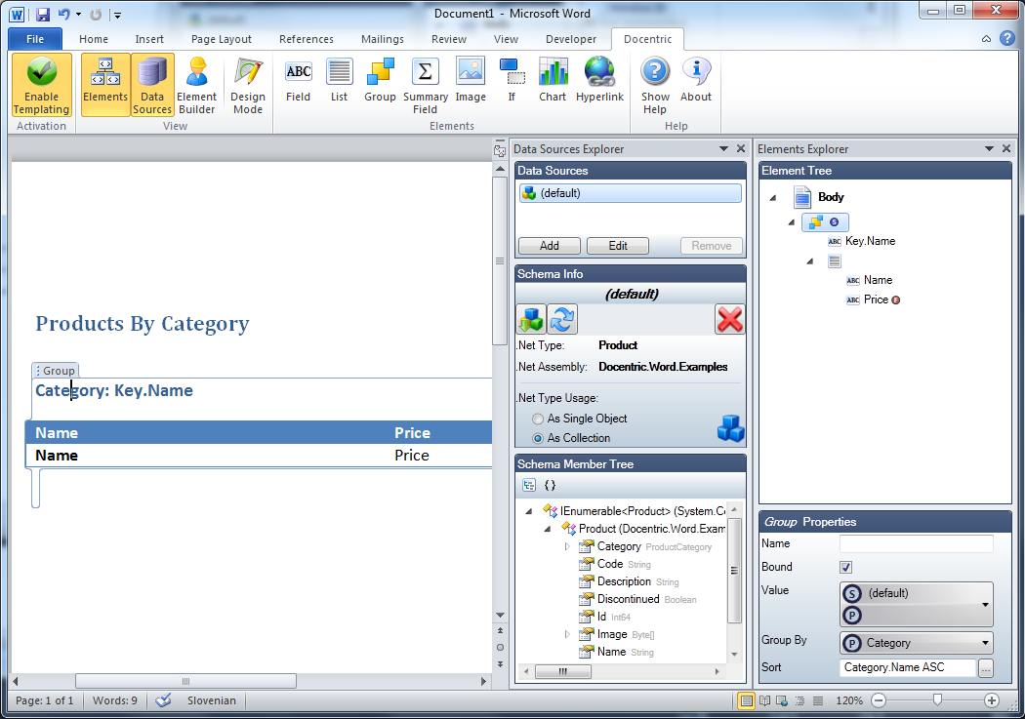Image resolution: width=1025 pixels, height=719 pixels.
Task: Insert a List element
Action: 340,80
